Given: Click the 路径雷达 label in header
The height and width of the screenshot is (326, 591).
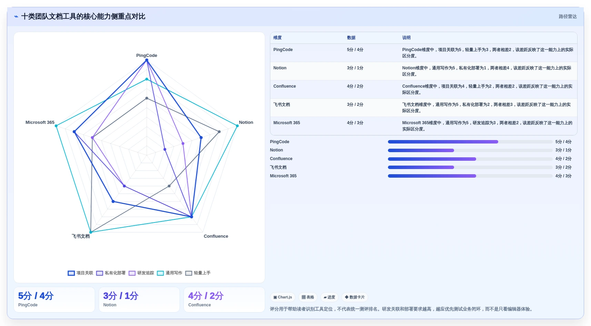Looking at the screenshot, I should pyautogui.click(x=568, y=17).
